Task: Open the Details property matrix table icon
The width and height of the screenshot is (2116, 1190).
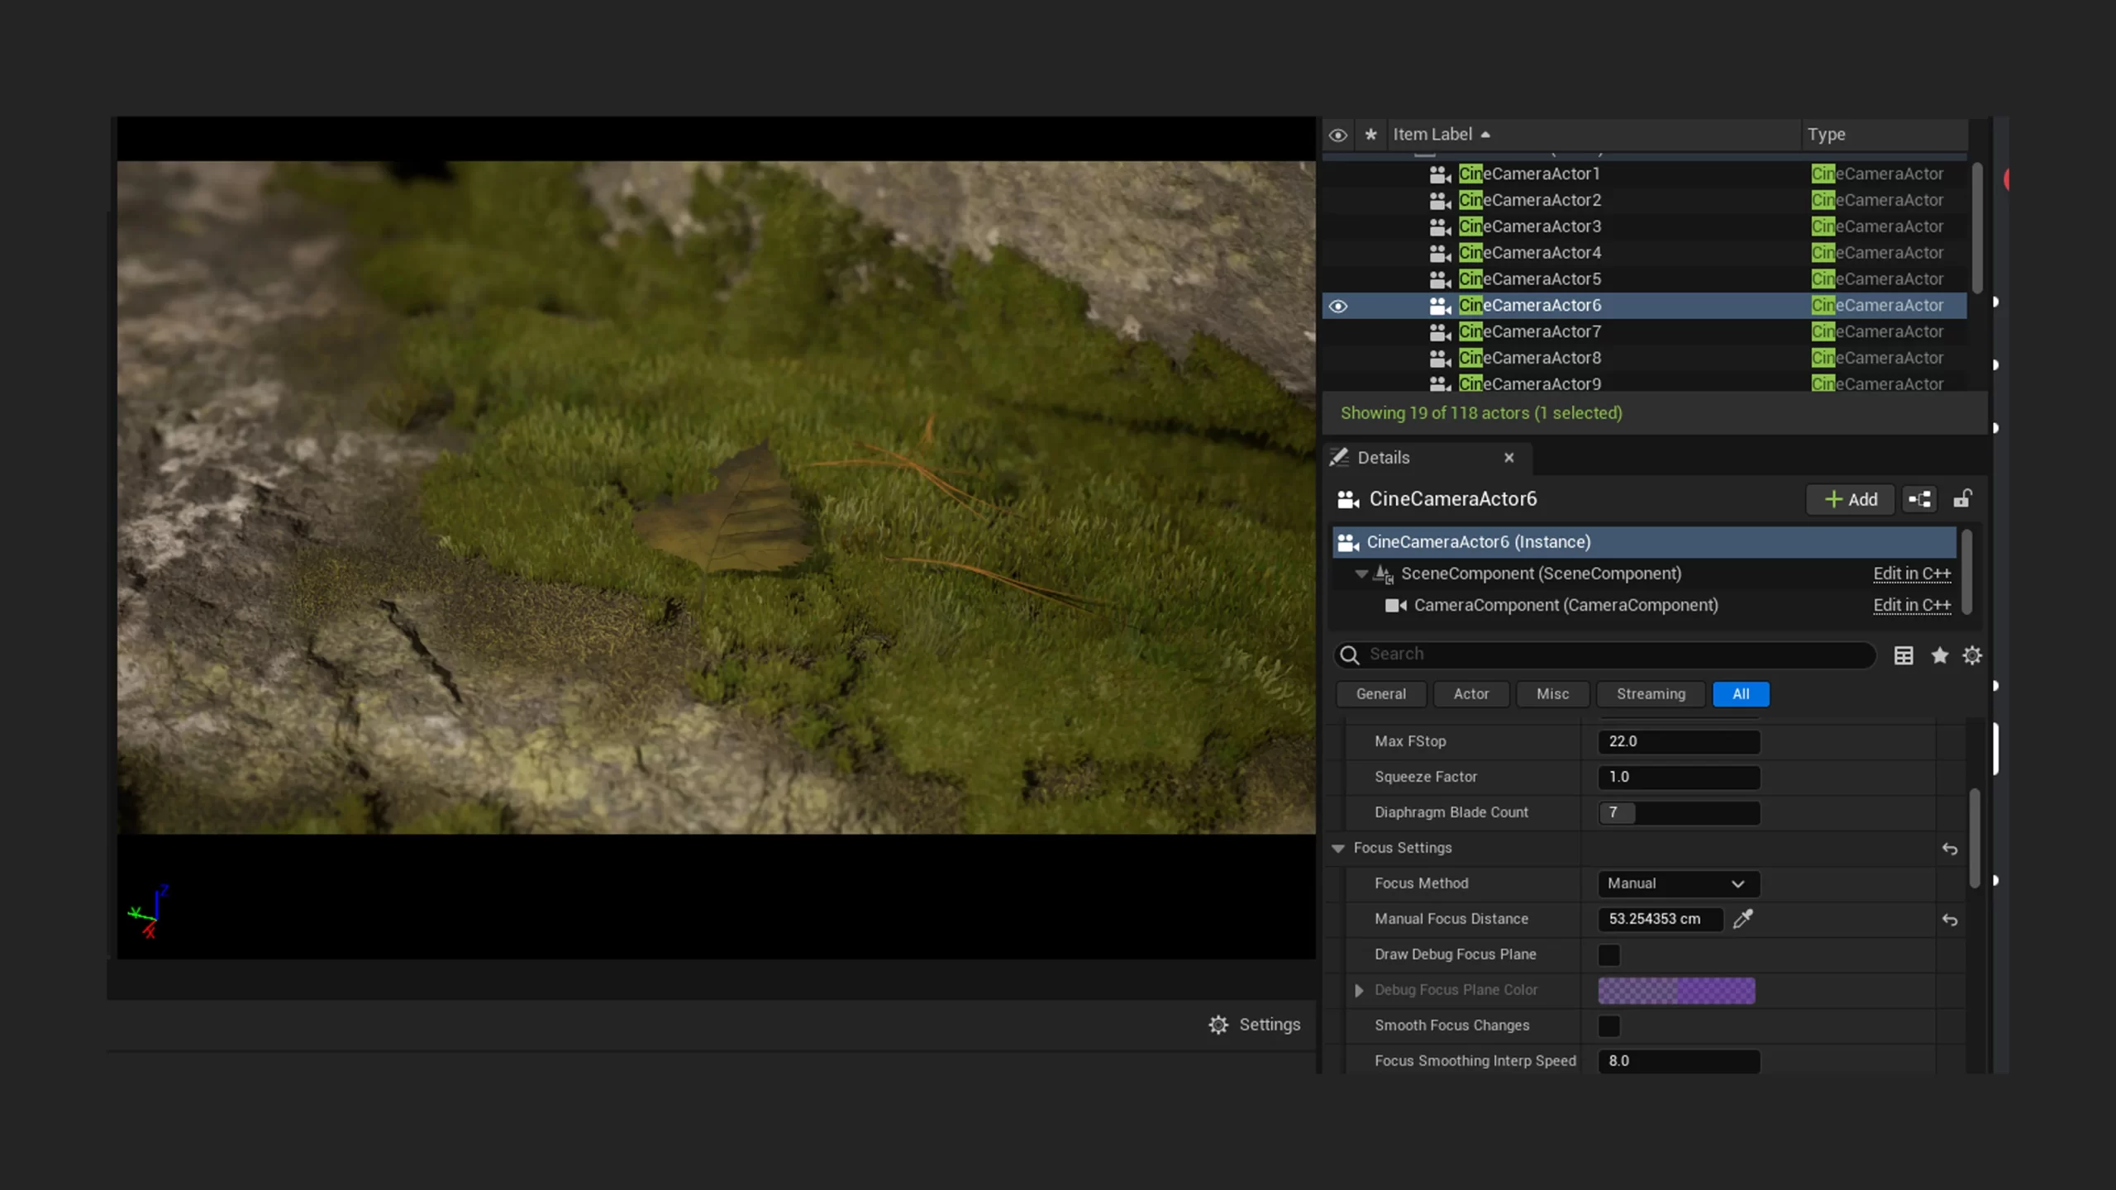Action: 1904,655
